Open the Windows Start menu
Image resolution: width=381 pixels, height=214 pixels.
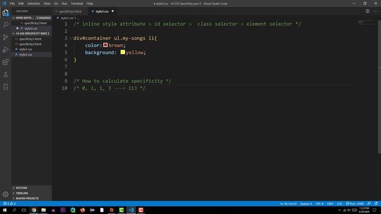point(5,210)
